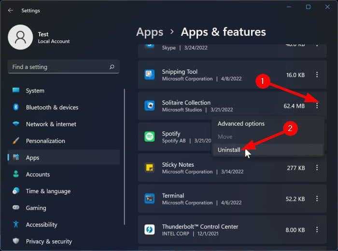The width and height of the screenshot is (338, 251).
Task: Click the Thunderbolt Control Center icon
Action: click(149, 229)
